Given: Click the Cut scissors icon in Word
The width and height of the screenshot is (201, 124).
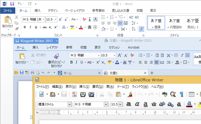Looking at the screenshot, I should [16, 17].
